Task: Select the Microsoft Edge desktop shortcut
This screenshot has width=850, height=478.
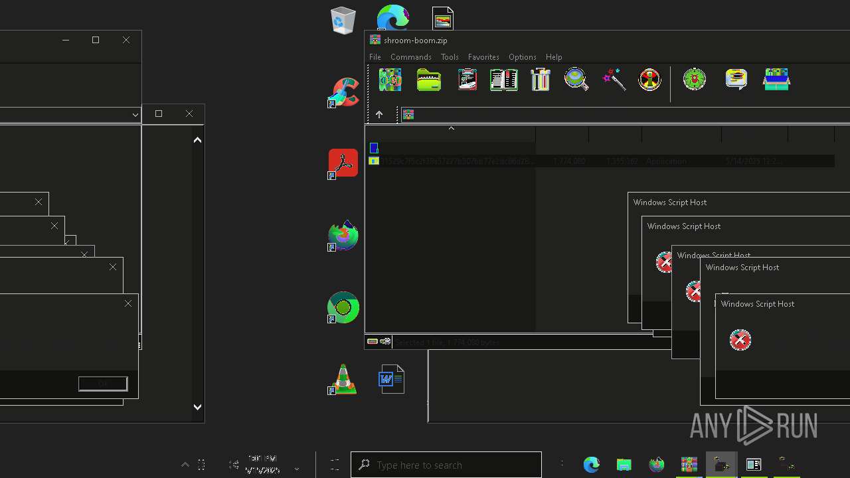Action: [393, 17]
